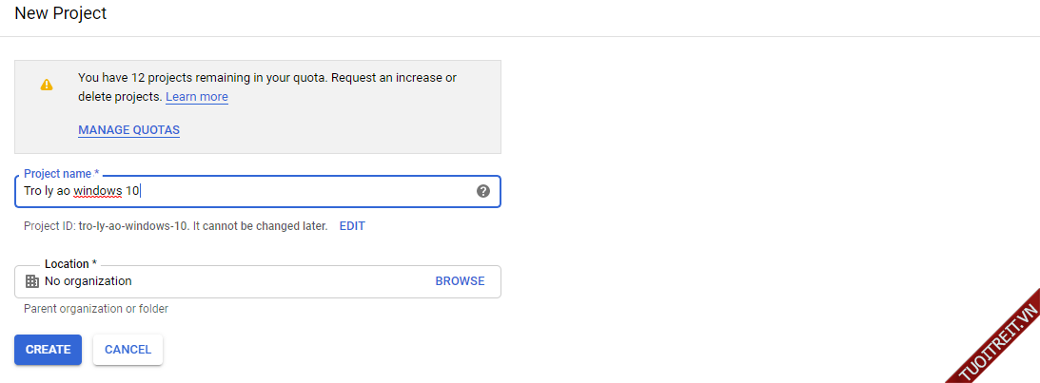Click the 'Location *' field label
Image resolution: width=1040 pixels, height=383 pixels.
point(70,263)
